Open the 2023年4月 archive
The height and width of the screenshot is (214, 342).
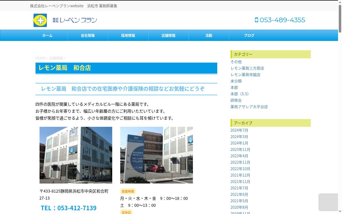point(239,156)
